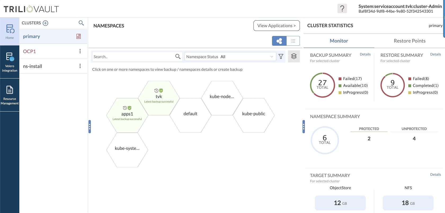Click the namespace Search input field
Image resolution: width=445 pixels, height=213 pixels.
click(x=133, y=57)
